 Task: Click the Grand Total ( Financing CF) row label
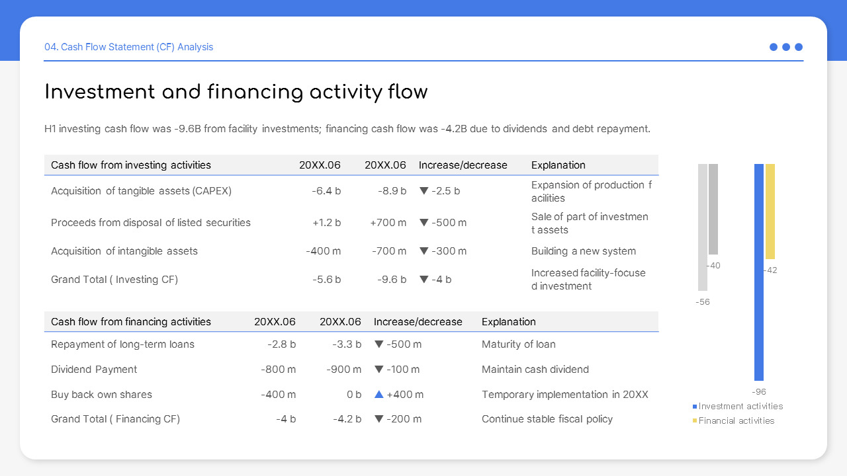coord(115,418)
